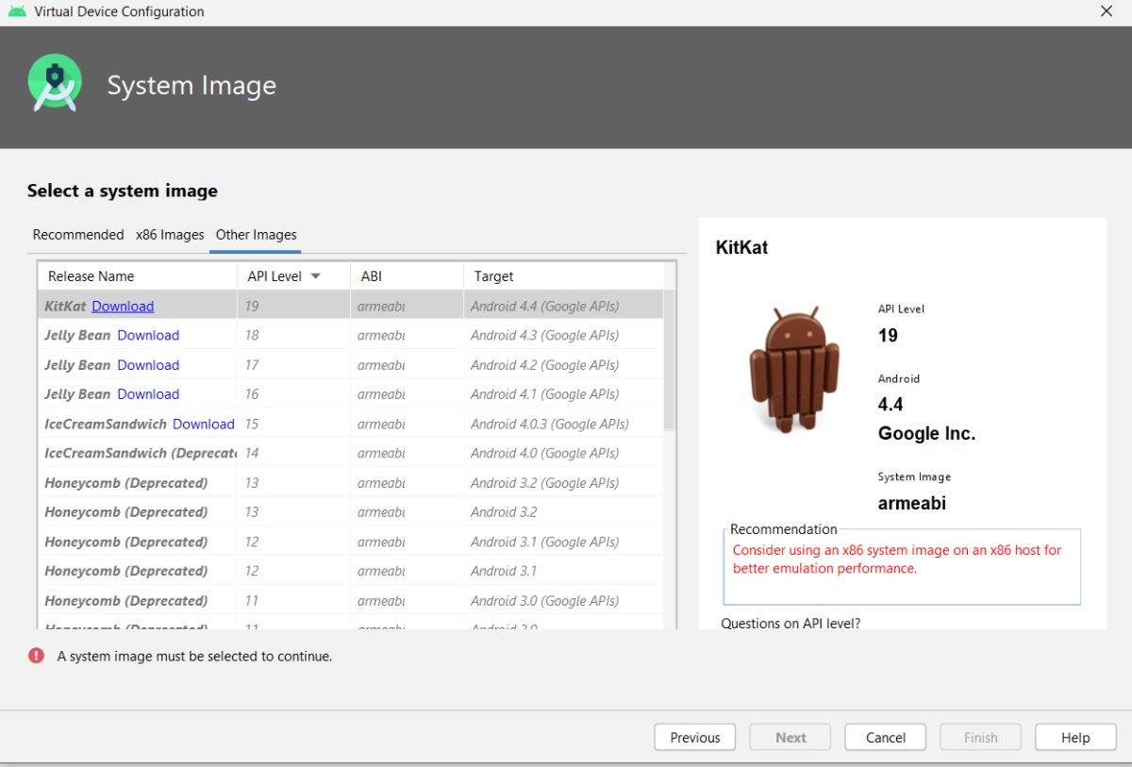Download Jelly Bean API 16 image
1132x767 pixels.
click(x=148, y=394)
